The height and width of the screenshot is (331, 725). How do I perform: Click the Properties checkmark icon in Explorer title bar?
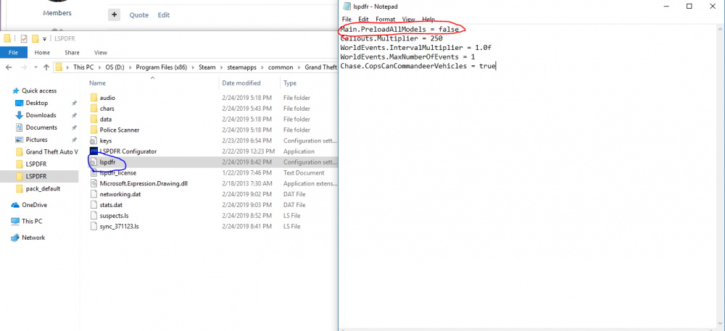tap(24, 39)
